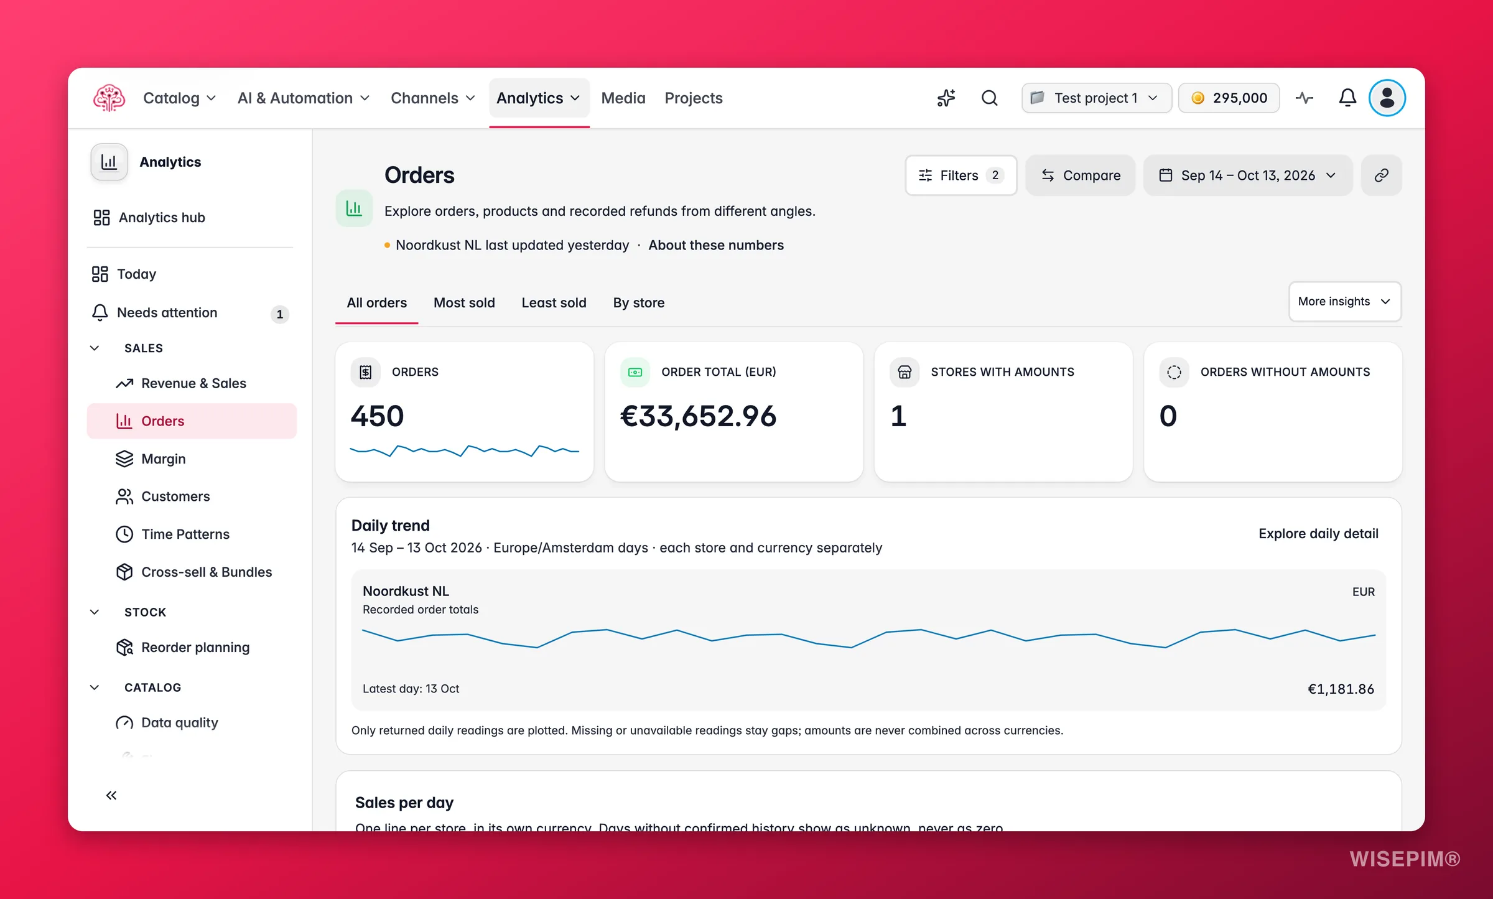1493x899 pixels.
Task: Open the user profile avatar
Action: (1387, 98)
